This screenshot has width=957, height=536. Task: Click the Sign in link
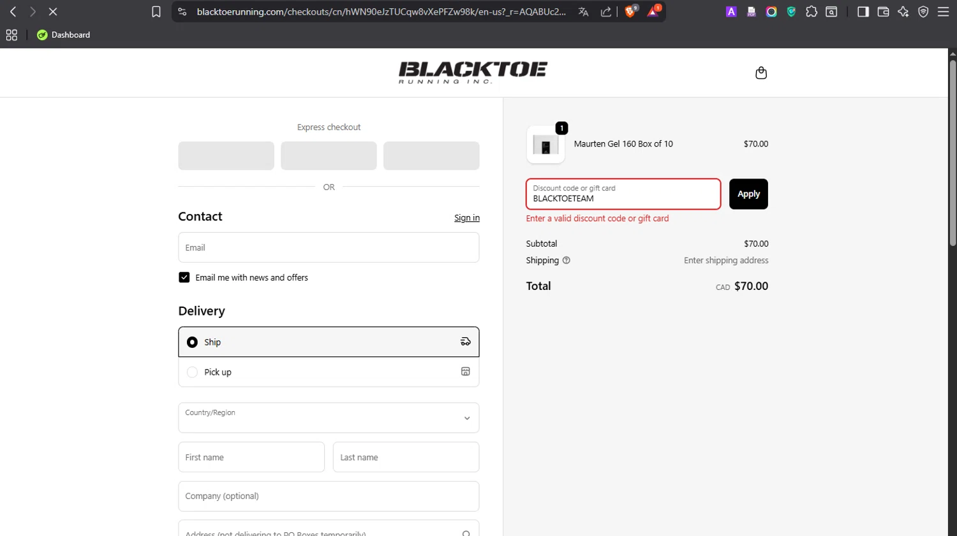point(467,218)
